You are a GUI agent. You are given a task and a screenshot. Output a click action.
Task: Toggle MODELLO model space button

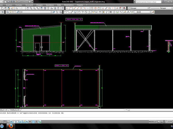[x=153, y=122]
